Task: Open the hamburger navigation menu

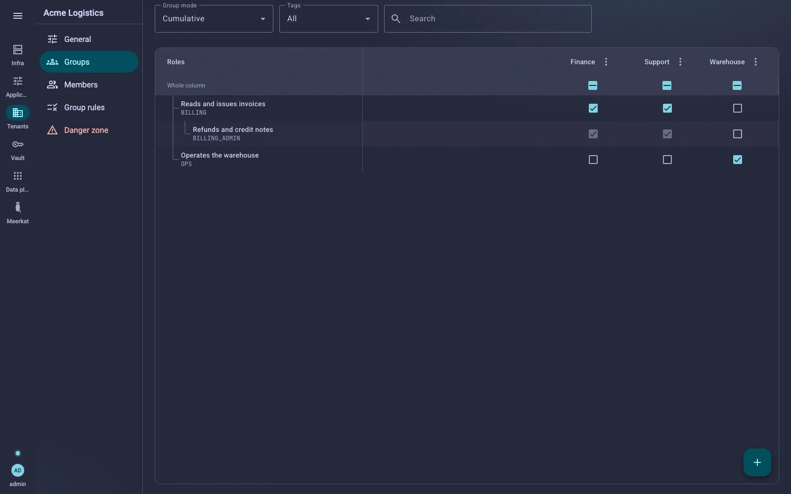Action: tap(18, 16)
